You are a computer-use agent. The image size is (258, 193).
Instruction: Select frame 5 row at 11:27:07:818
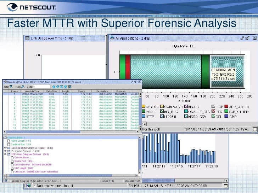pyautogui.click(x=71, y=105)
